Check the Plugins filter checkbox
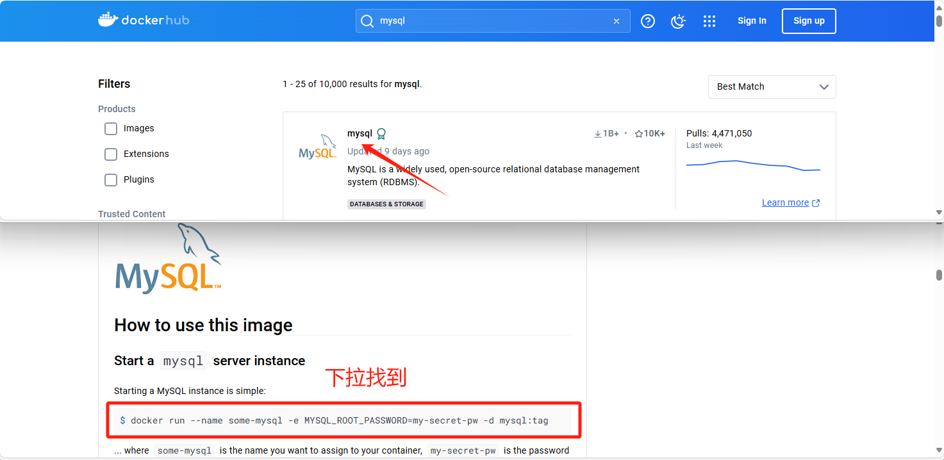 111,180
